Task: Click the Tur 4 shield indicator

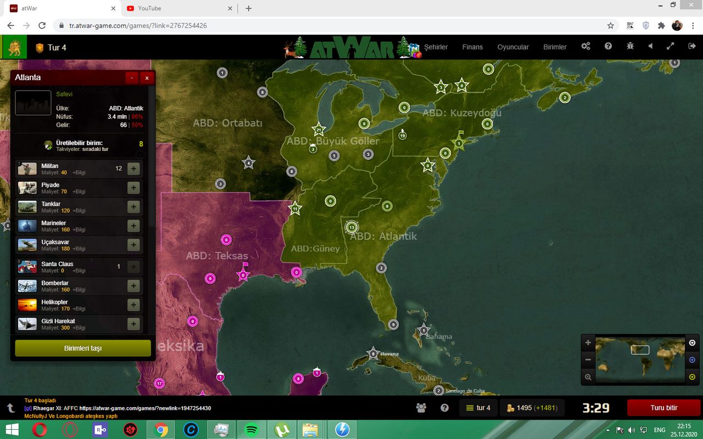Action: click(51, 48)
